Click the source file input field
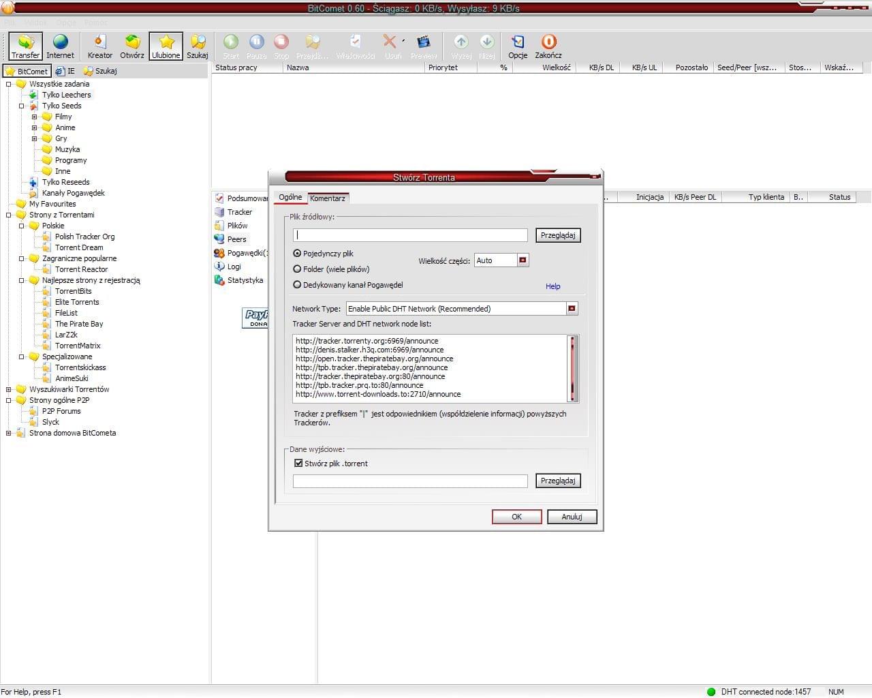 point(410,235)
